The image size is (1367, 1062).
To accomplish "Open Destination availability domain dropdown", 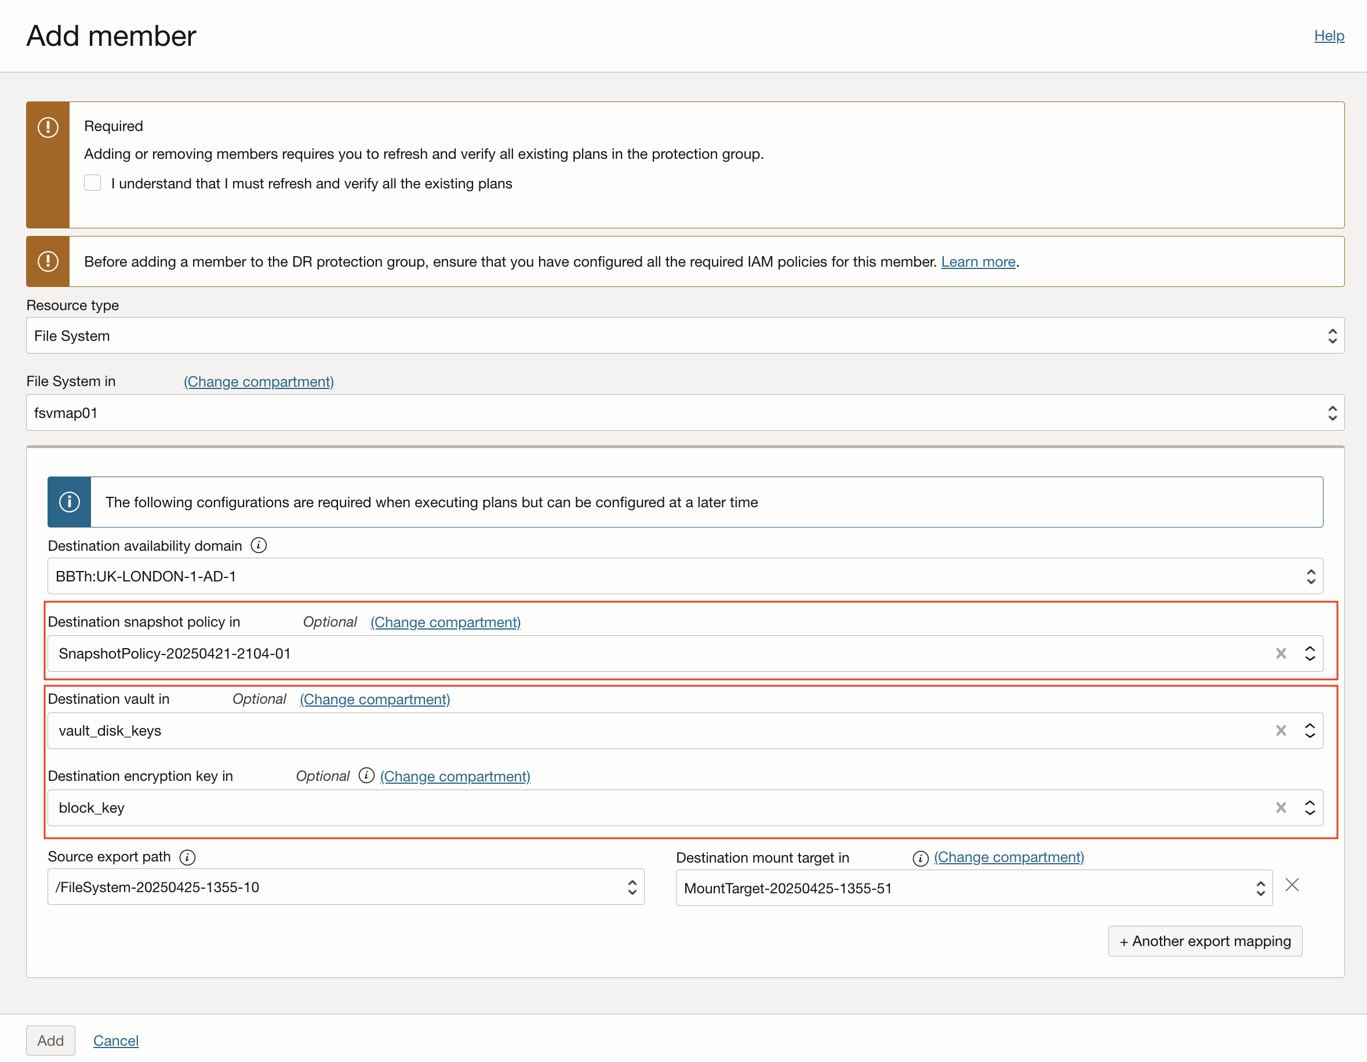I will pyautogui.click(x=685, y=576).
